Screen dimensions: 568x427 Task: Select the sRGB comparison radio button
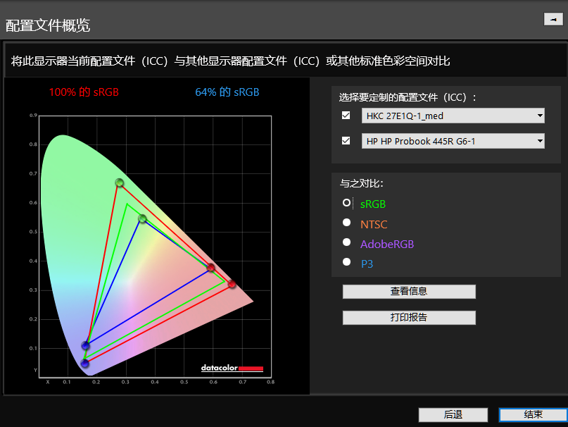point(347,203)
